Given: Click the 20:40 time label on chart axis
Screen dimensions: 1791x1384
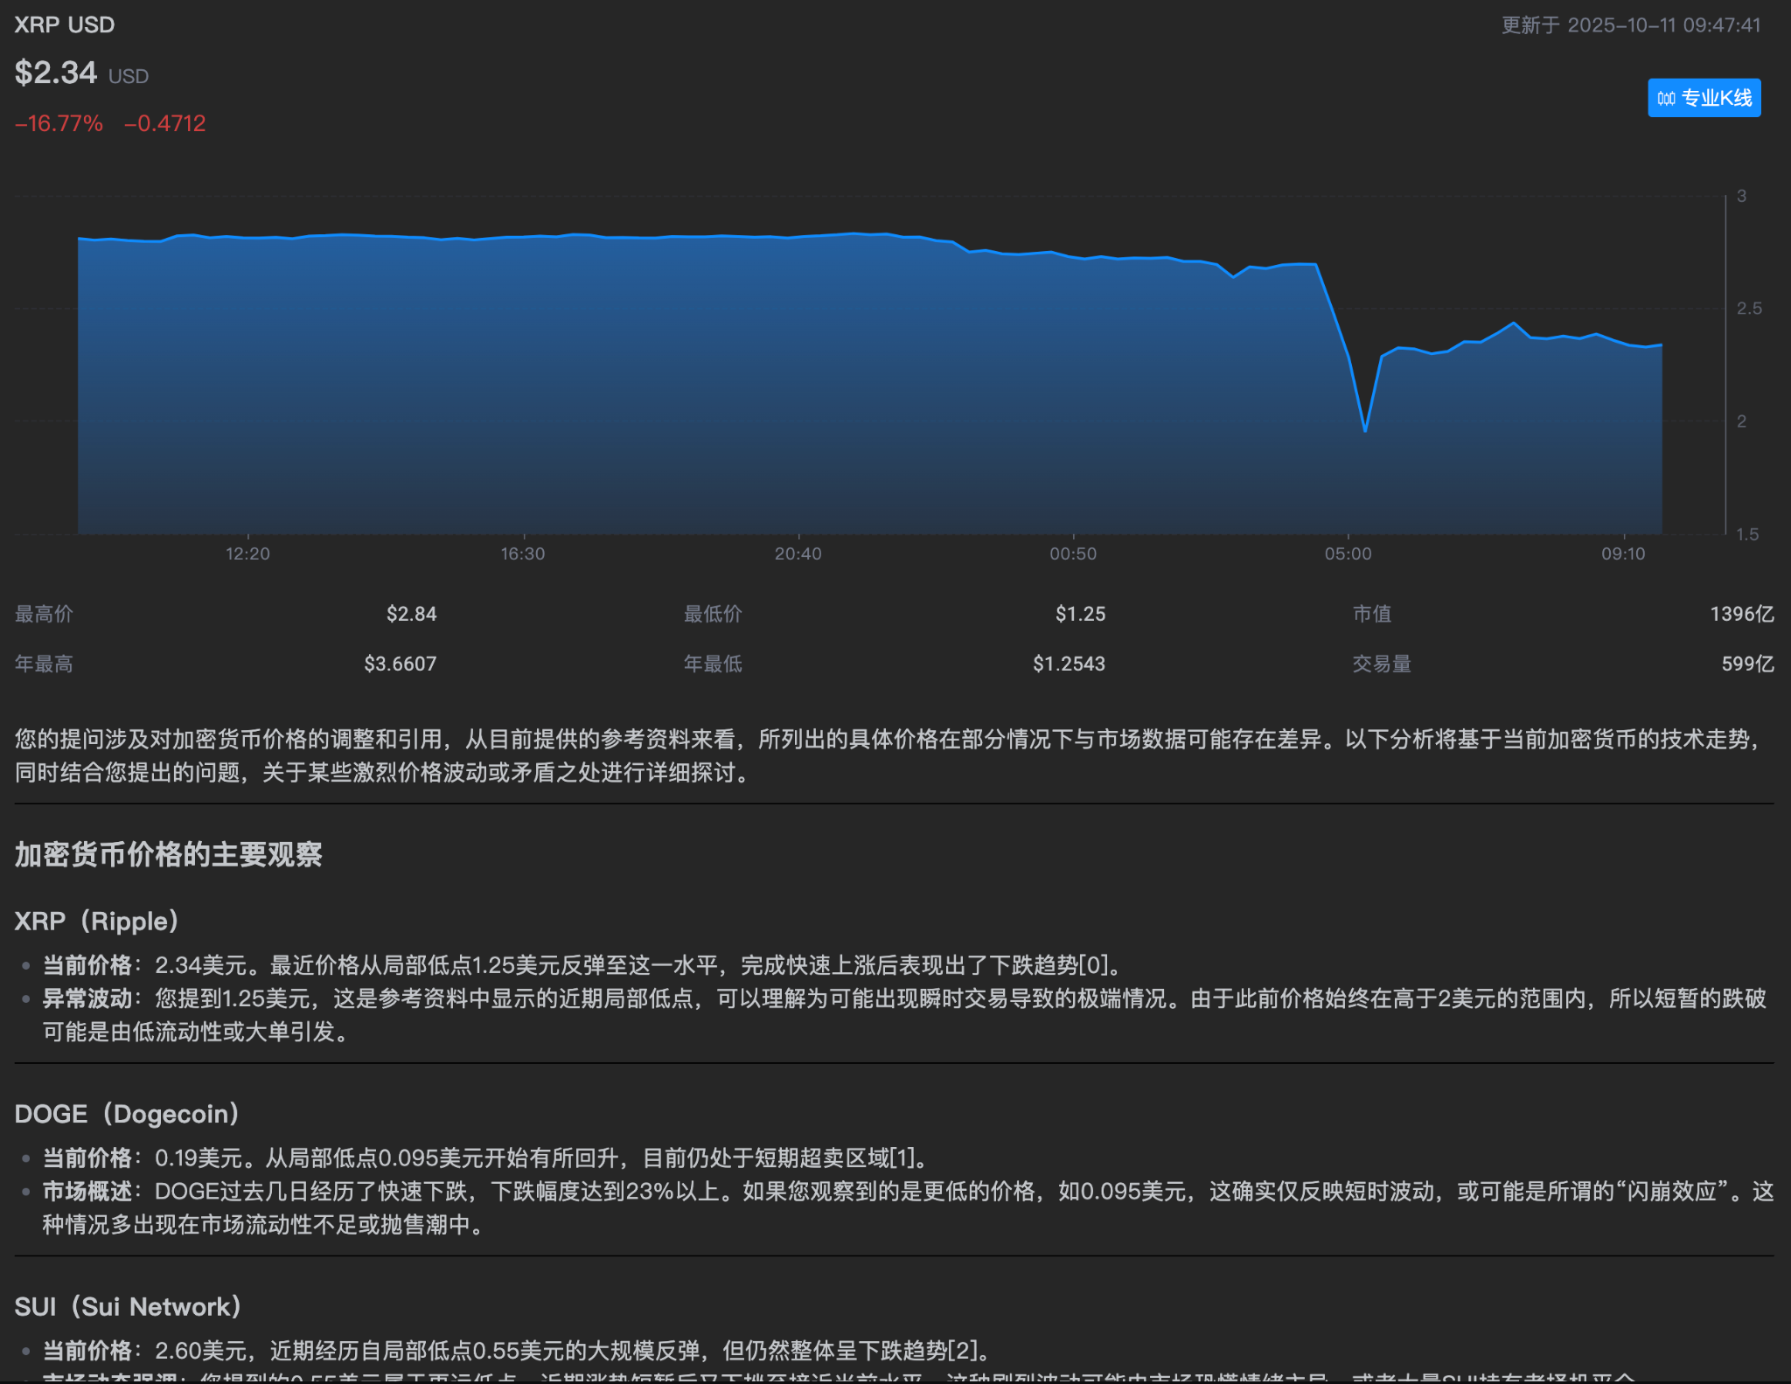Looking at the screenshot, I should (x=798, y=553).
